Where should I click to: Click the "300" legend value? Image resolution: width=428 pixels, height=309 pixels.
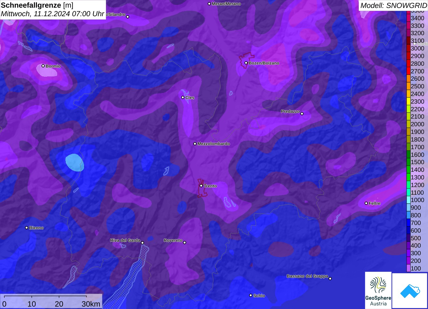click(x=416, y=253)
